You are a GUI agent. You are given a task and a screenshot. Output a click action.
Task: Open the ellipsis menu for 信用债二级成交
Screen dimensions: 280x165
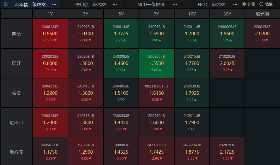[115, 4]
